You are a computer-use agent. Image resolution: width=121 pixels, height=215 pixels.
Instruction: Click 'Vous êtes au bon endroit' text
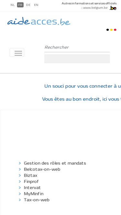[x=82, y=99]
